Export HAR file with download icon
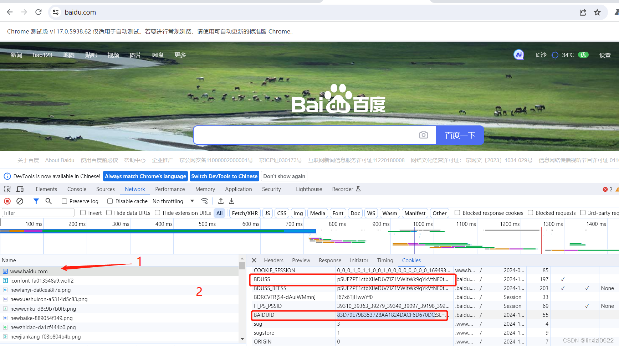 point(232,201)
